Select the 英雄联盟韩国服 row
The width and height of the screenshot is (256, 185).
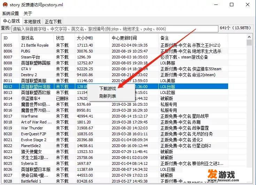tap(115, 63)
